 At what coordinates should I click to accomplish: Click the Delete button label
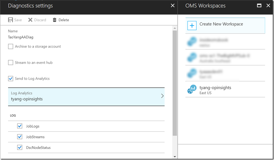[64, 20]
